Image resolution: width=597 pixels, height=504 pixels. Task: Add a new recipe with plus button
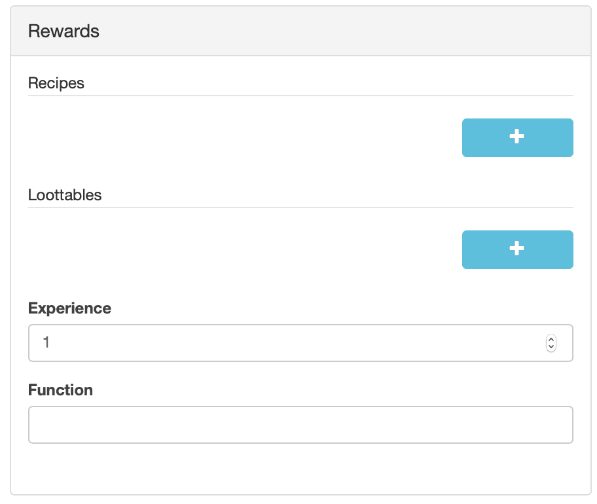[517, 137]
